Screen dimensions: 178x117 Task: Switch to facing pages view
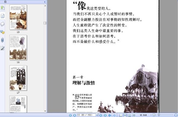[x=130, y=116]
